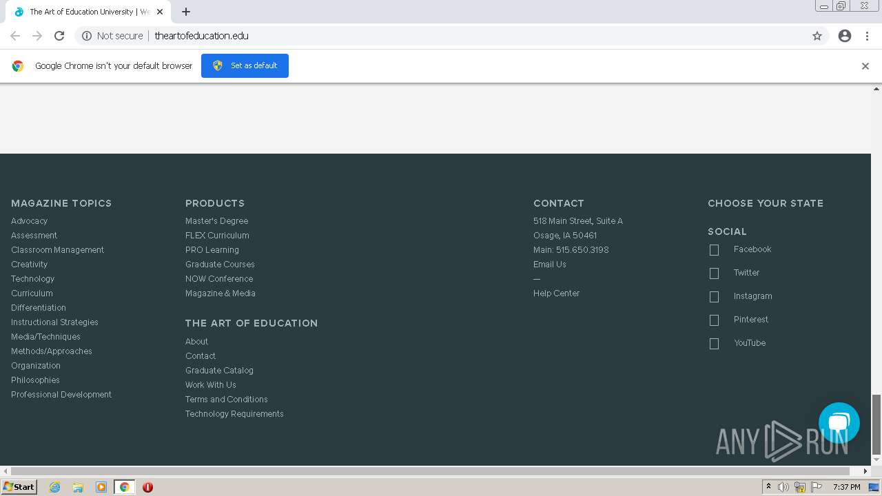
Task: Open the About link
Action: 196,342
